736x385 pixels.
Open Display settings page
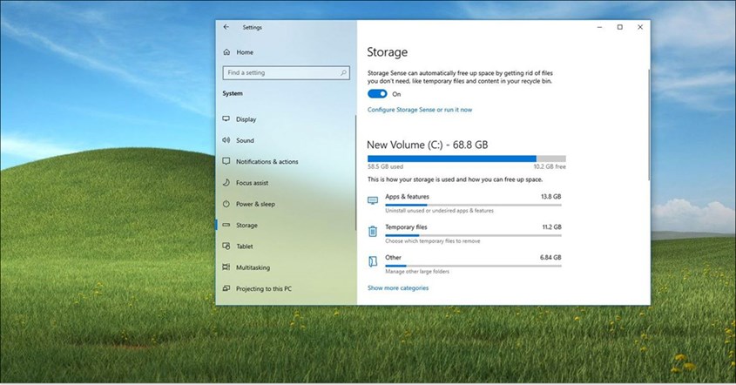246,119
